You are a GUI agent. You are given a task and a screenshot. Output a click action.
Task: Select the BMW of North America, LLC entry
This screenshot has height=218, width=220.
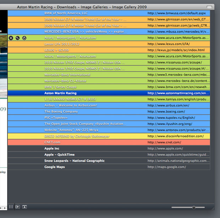pos(66,13)
